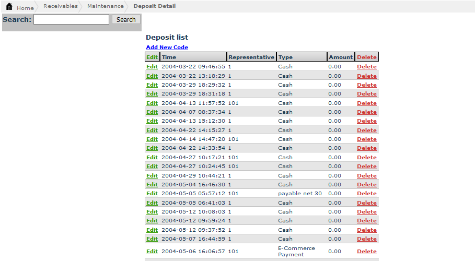Image resolution: width=475 pixels, height=261 pixels.
Task: Click the Representative column header
Action: tap(251, 57)
